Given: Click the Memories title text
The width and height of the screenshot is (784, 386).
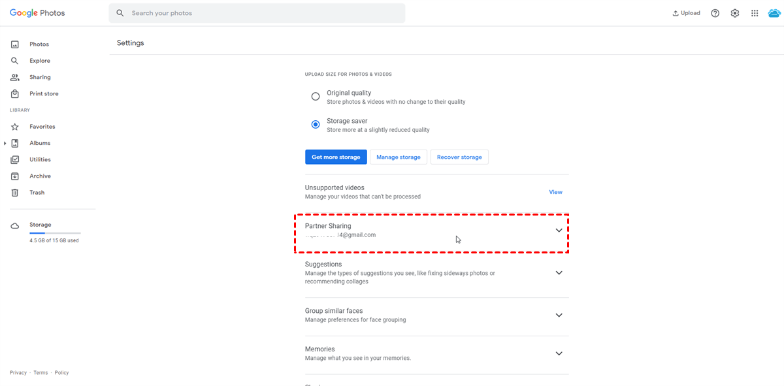Looking at the screenshot, I should [x=320, y=349].
